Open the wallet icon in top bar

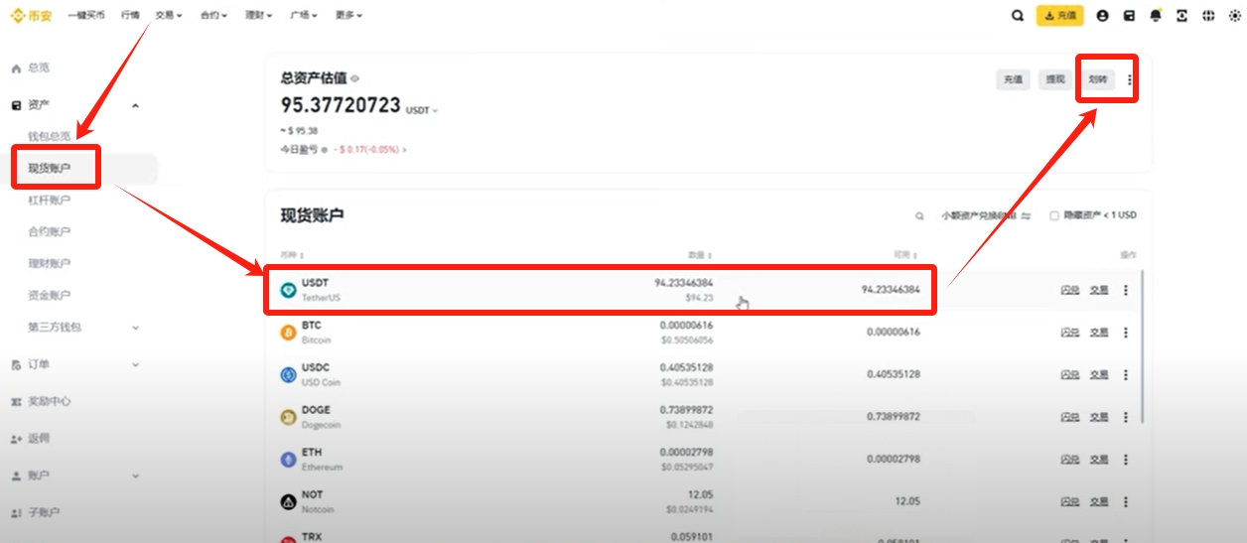[x=1129, y=16]
